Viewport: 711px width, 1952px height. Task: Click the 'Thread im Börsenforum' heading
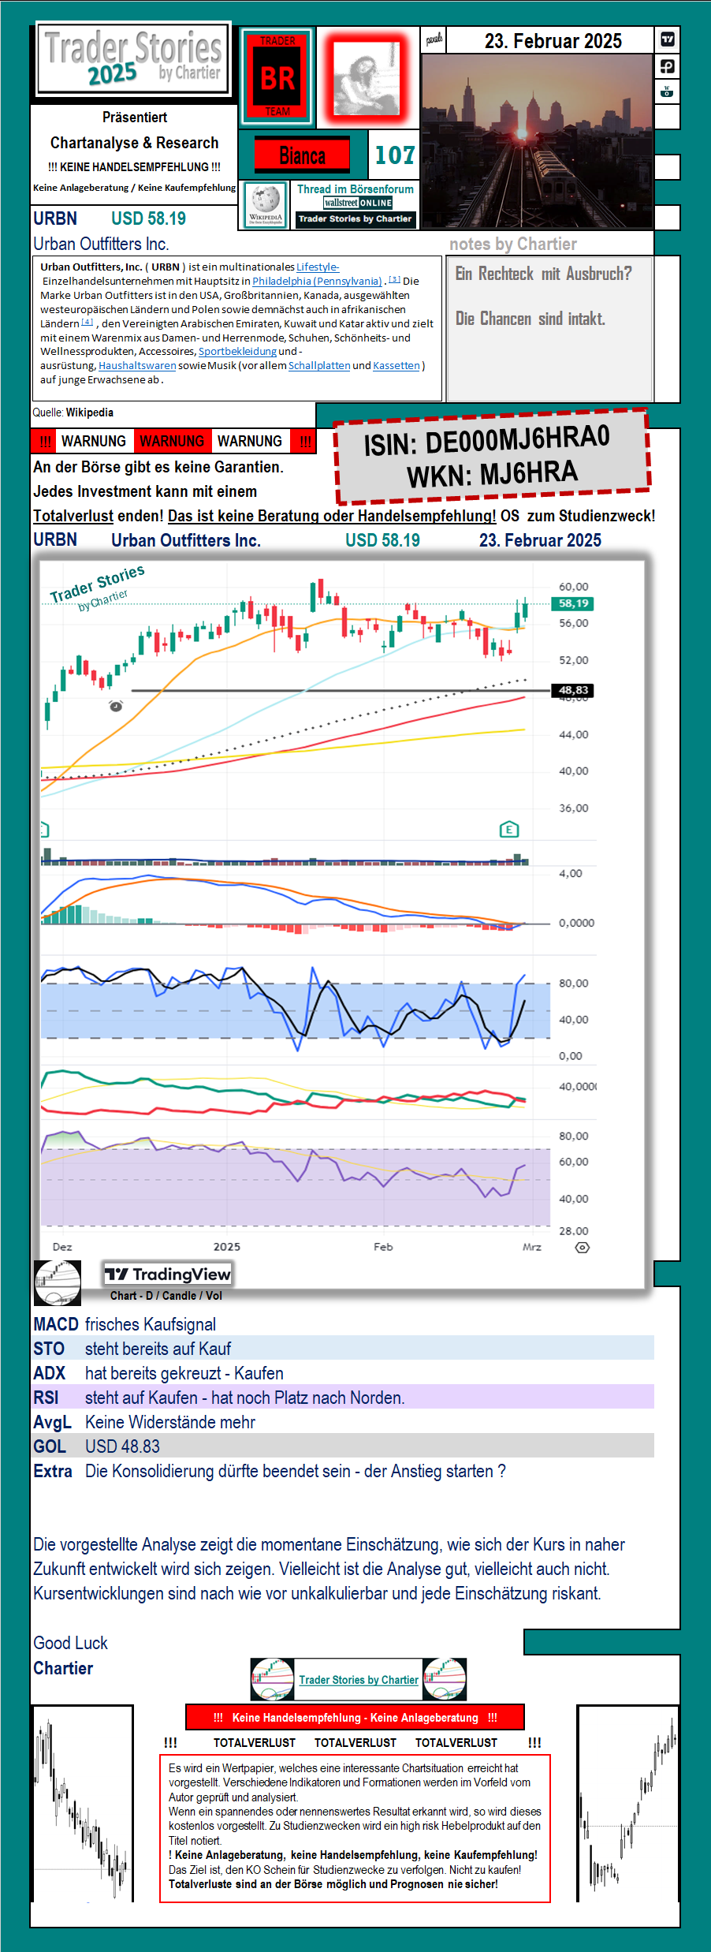coord(355,189)
